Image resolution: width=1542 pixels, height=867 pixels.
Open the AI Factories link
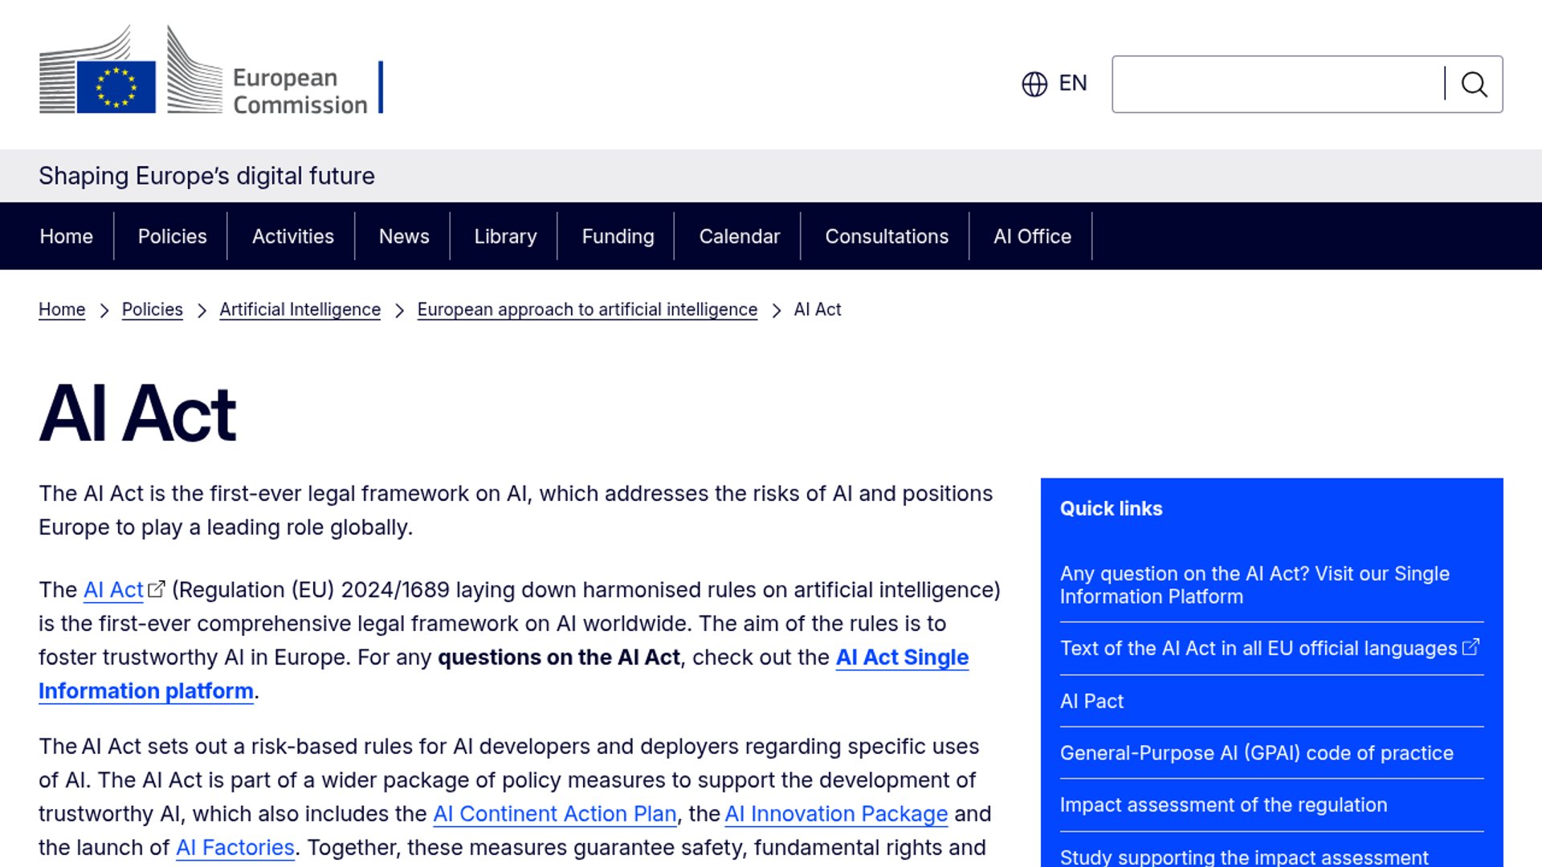point(235,848)
